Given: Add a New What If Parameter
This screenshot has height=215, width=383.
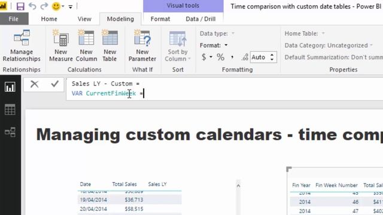Looking at the screenshot, I should 142,45.
